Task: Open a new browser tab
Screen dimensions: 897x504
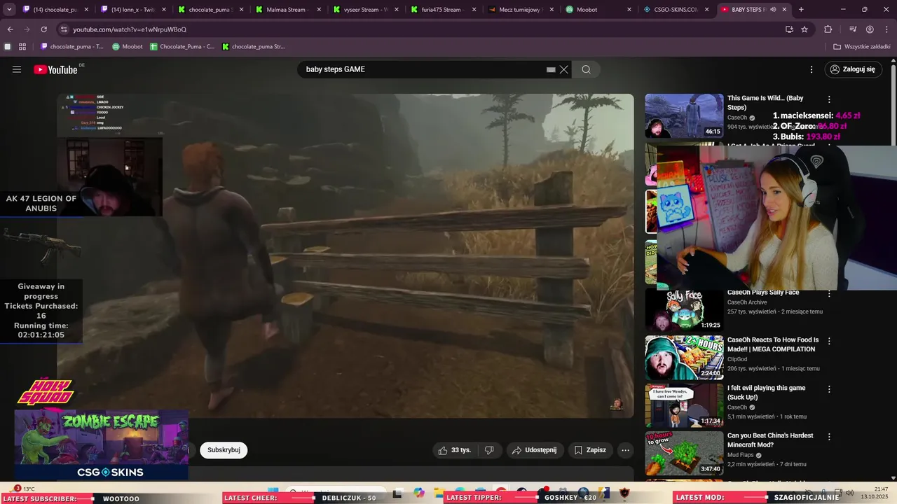Action: [x=801, y=10]
